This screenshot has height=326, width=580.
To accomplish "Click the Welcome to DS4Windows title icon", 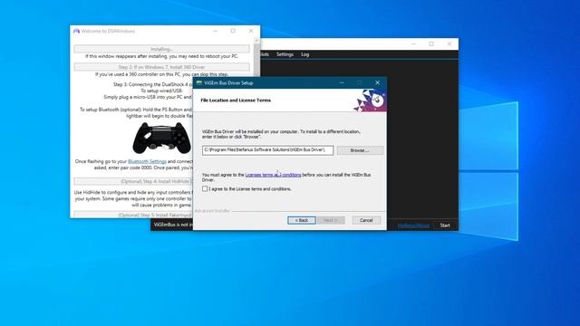I will (x=76, y=31).
